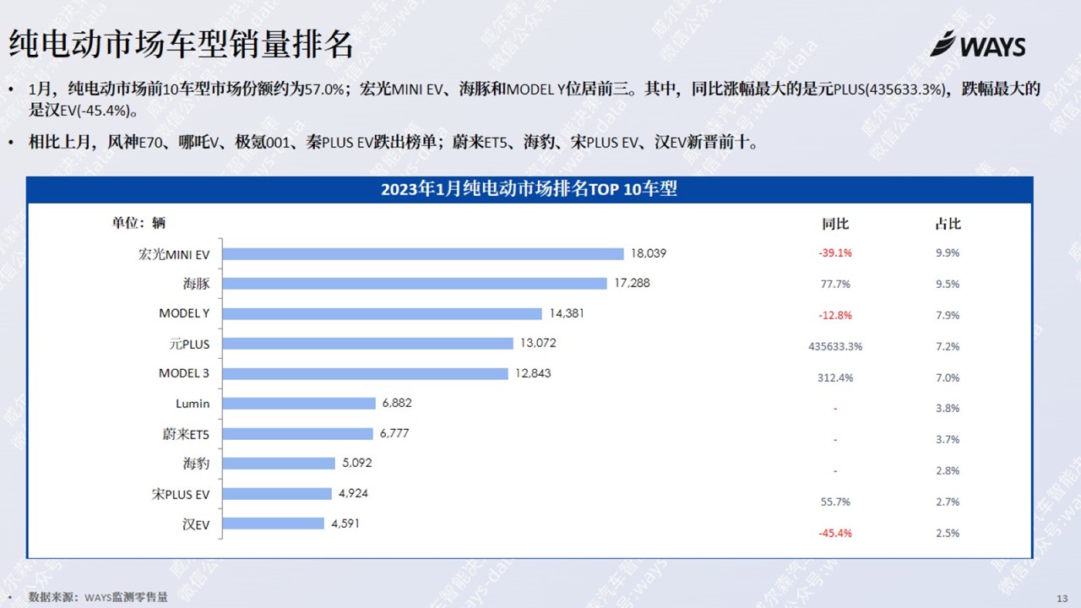Click the 占比 column header

pyautogui.click(x=948, y=224)
